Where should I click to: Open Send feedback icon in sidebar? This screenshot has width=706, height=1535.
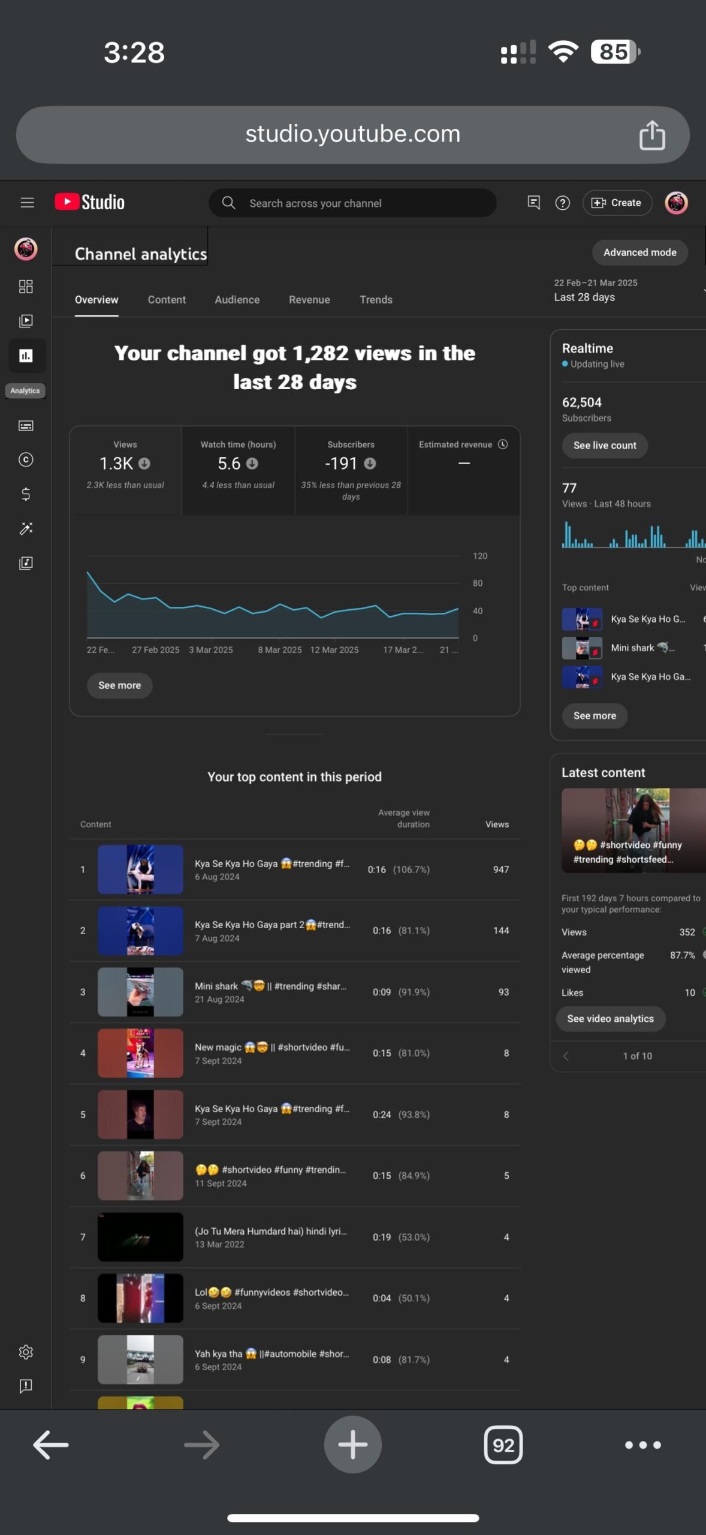click(x=26, y=1386)
